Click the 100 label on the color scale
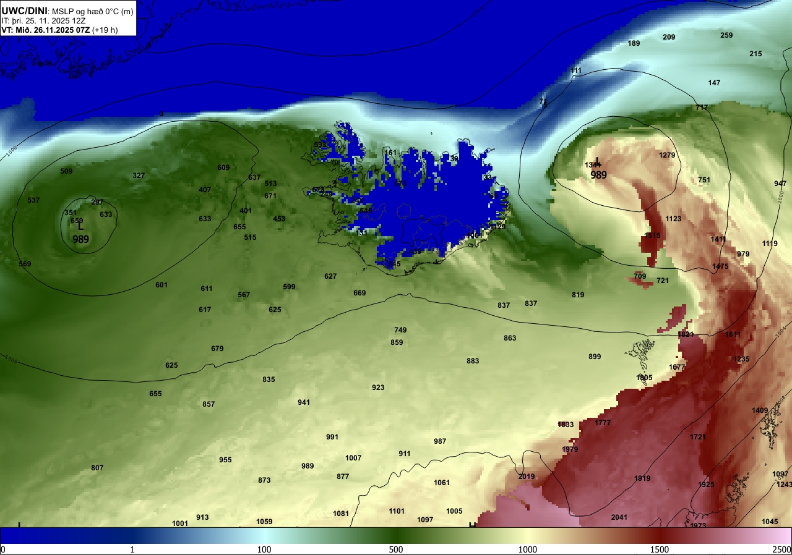Screen dimensions: 792x555 [264, 549]
